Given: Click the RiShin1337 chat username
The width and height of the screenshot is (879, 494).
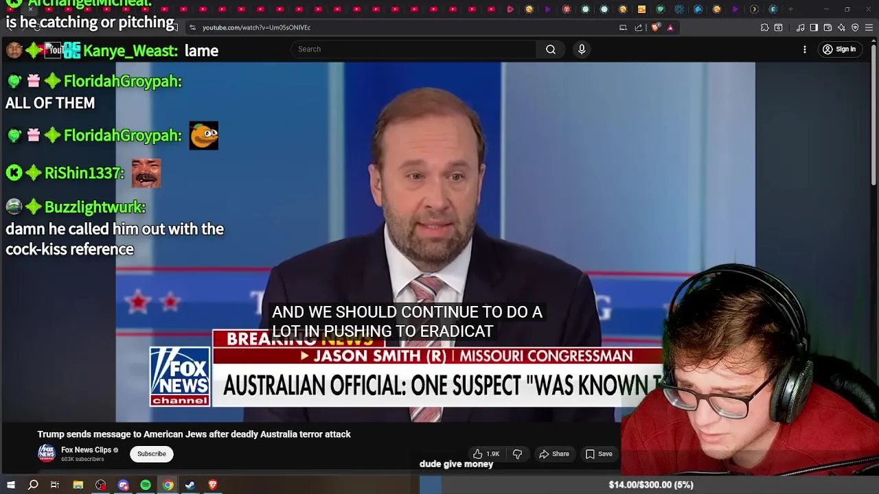Looking at the screenshot, I should pos(84,173).
